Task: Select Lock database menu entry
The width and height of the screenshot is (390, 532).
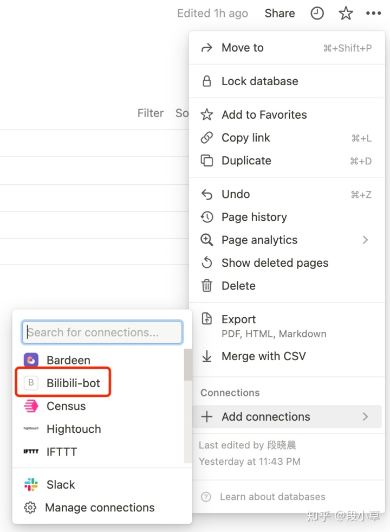Action: point(259,81)
